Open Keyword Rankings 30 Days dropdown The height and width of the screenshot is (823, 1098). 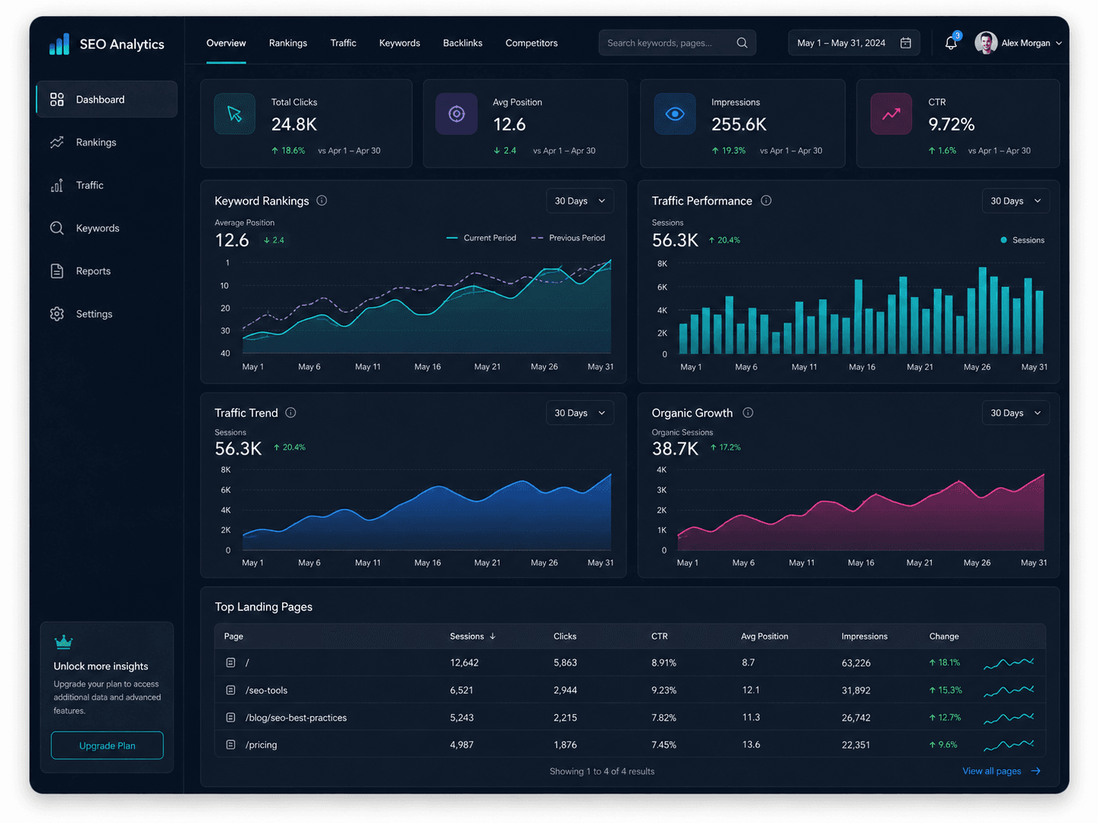580,201
